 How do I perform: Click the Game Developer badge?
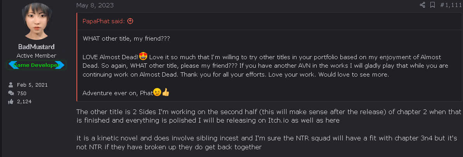tap(36, 65)
